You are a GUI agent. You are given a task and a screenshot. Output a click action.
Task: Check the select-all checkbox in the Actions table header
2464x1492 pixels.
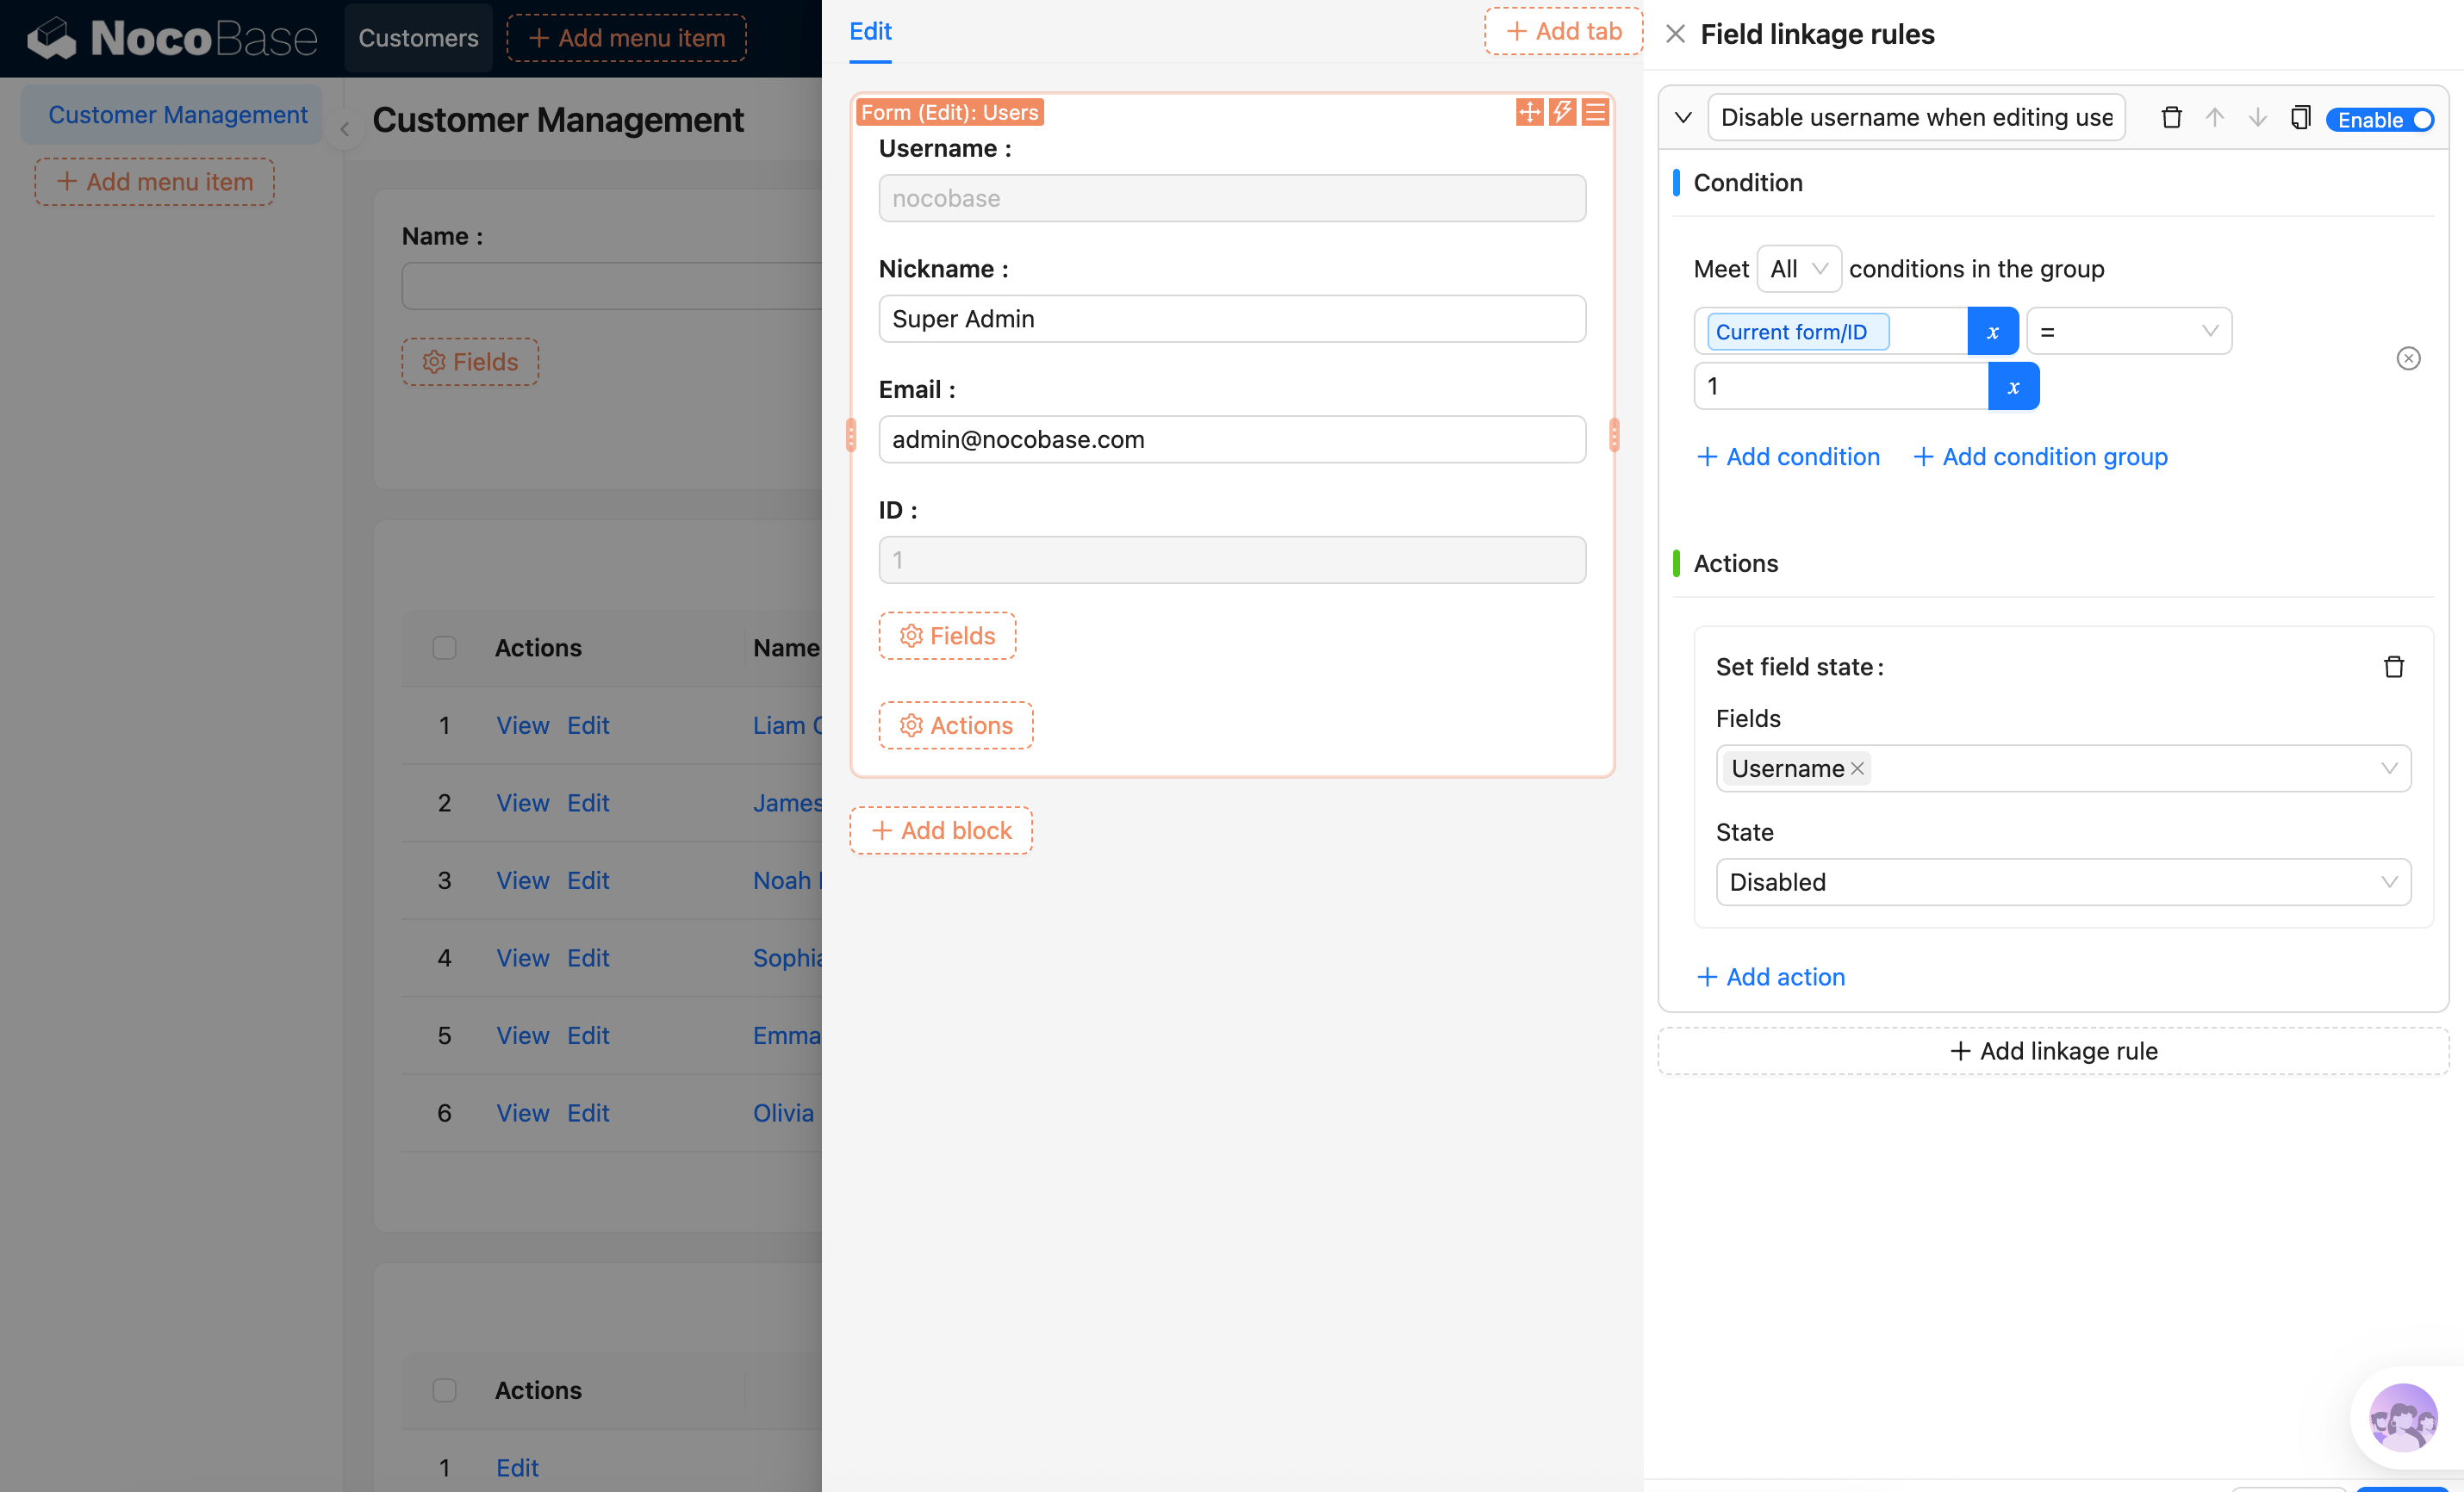444,647
